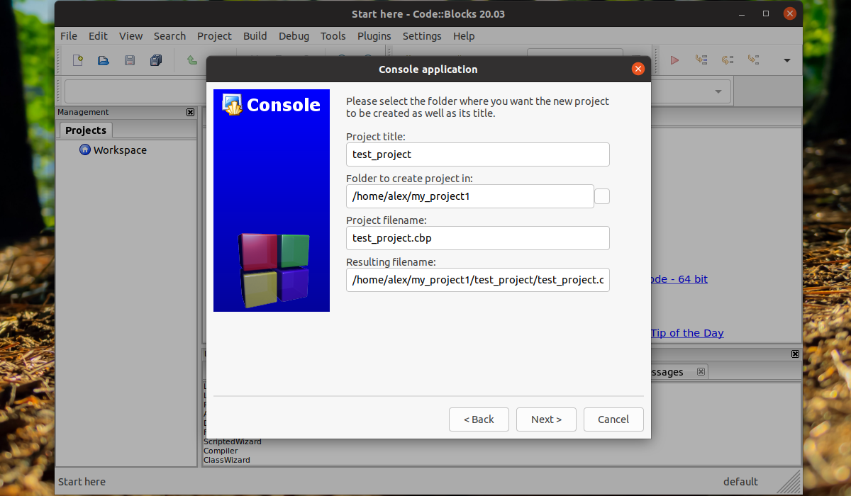Click the Next > button

546,419
